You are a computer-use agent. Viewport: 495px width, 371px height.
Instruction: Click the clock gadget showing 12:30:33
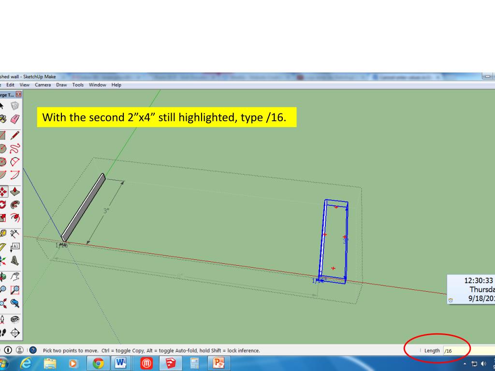tap(471, 289)
